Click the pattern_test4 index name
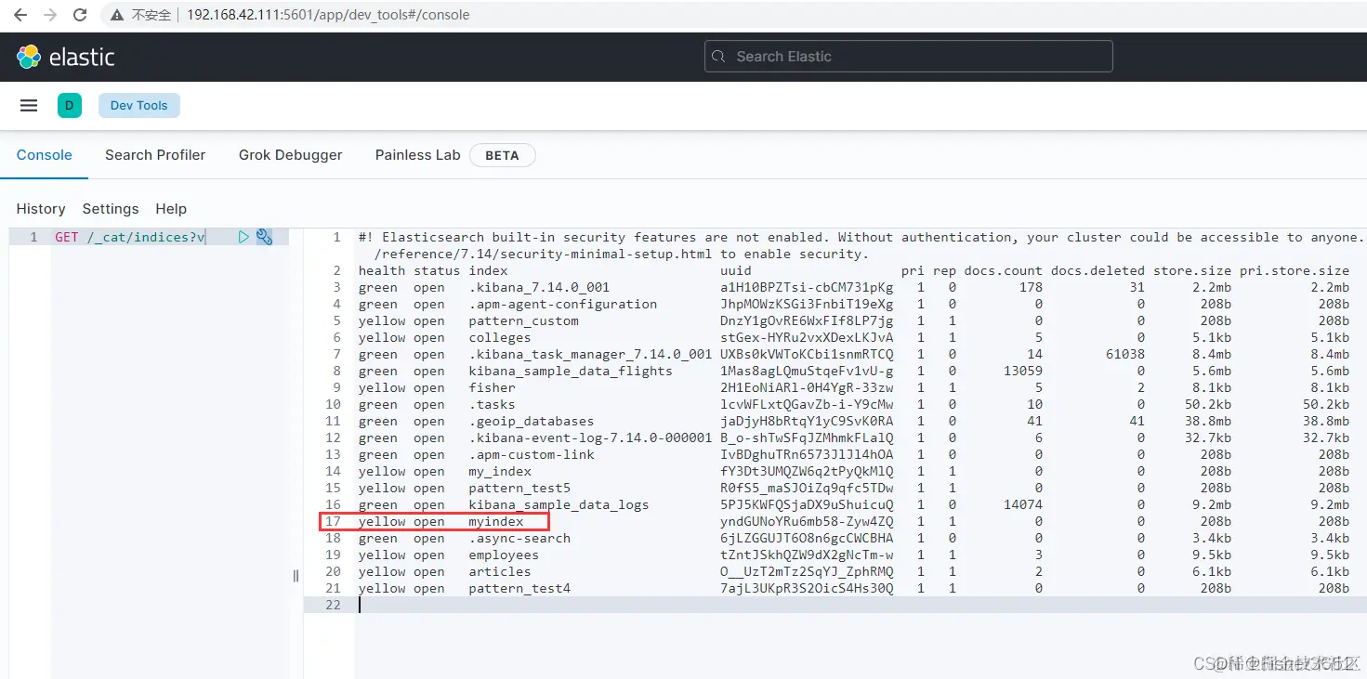The width and height of the screenshot is (1367, 679). (519, 588)
